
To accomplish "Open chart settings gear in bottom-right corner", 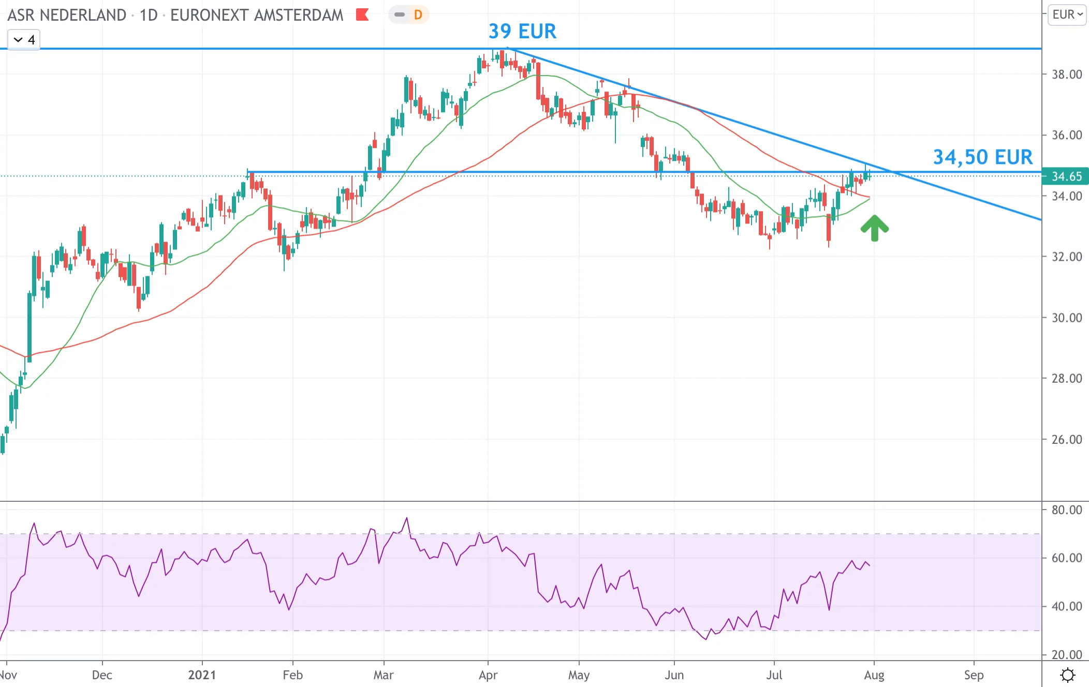I will [x=1067, y=675].
